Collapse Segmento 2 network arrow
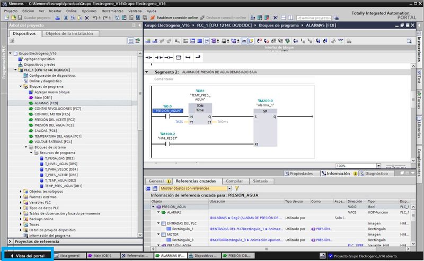Screen dimensions: 424x261 [x=147, y=72]
